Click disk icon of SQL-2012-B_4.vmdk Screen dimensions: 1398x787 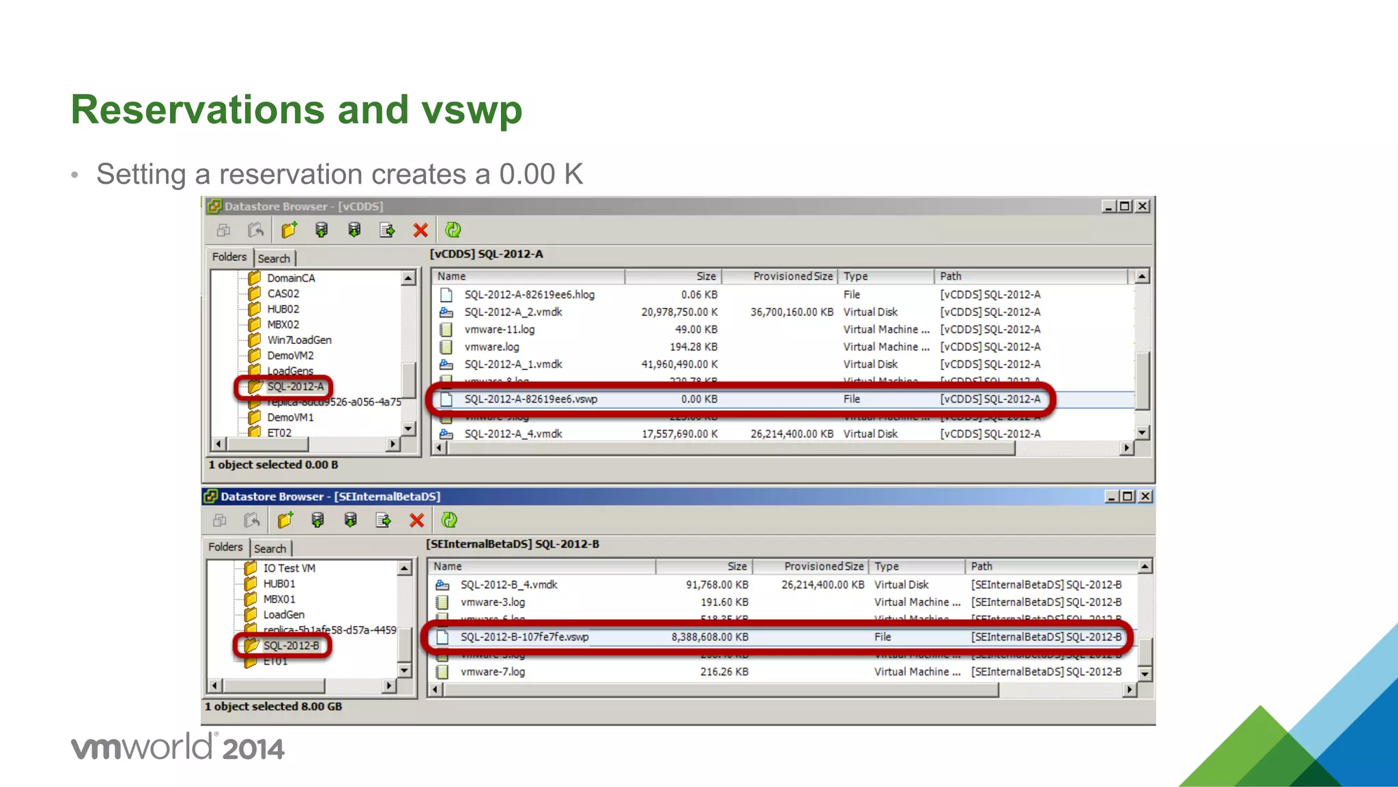click(442, 585)
